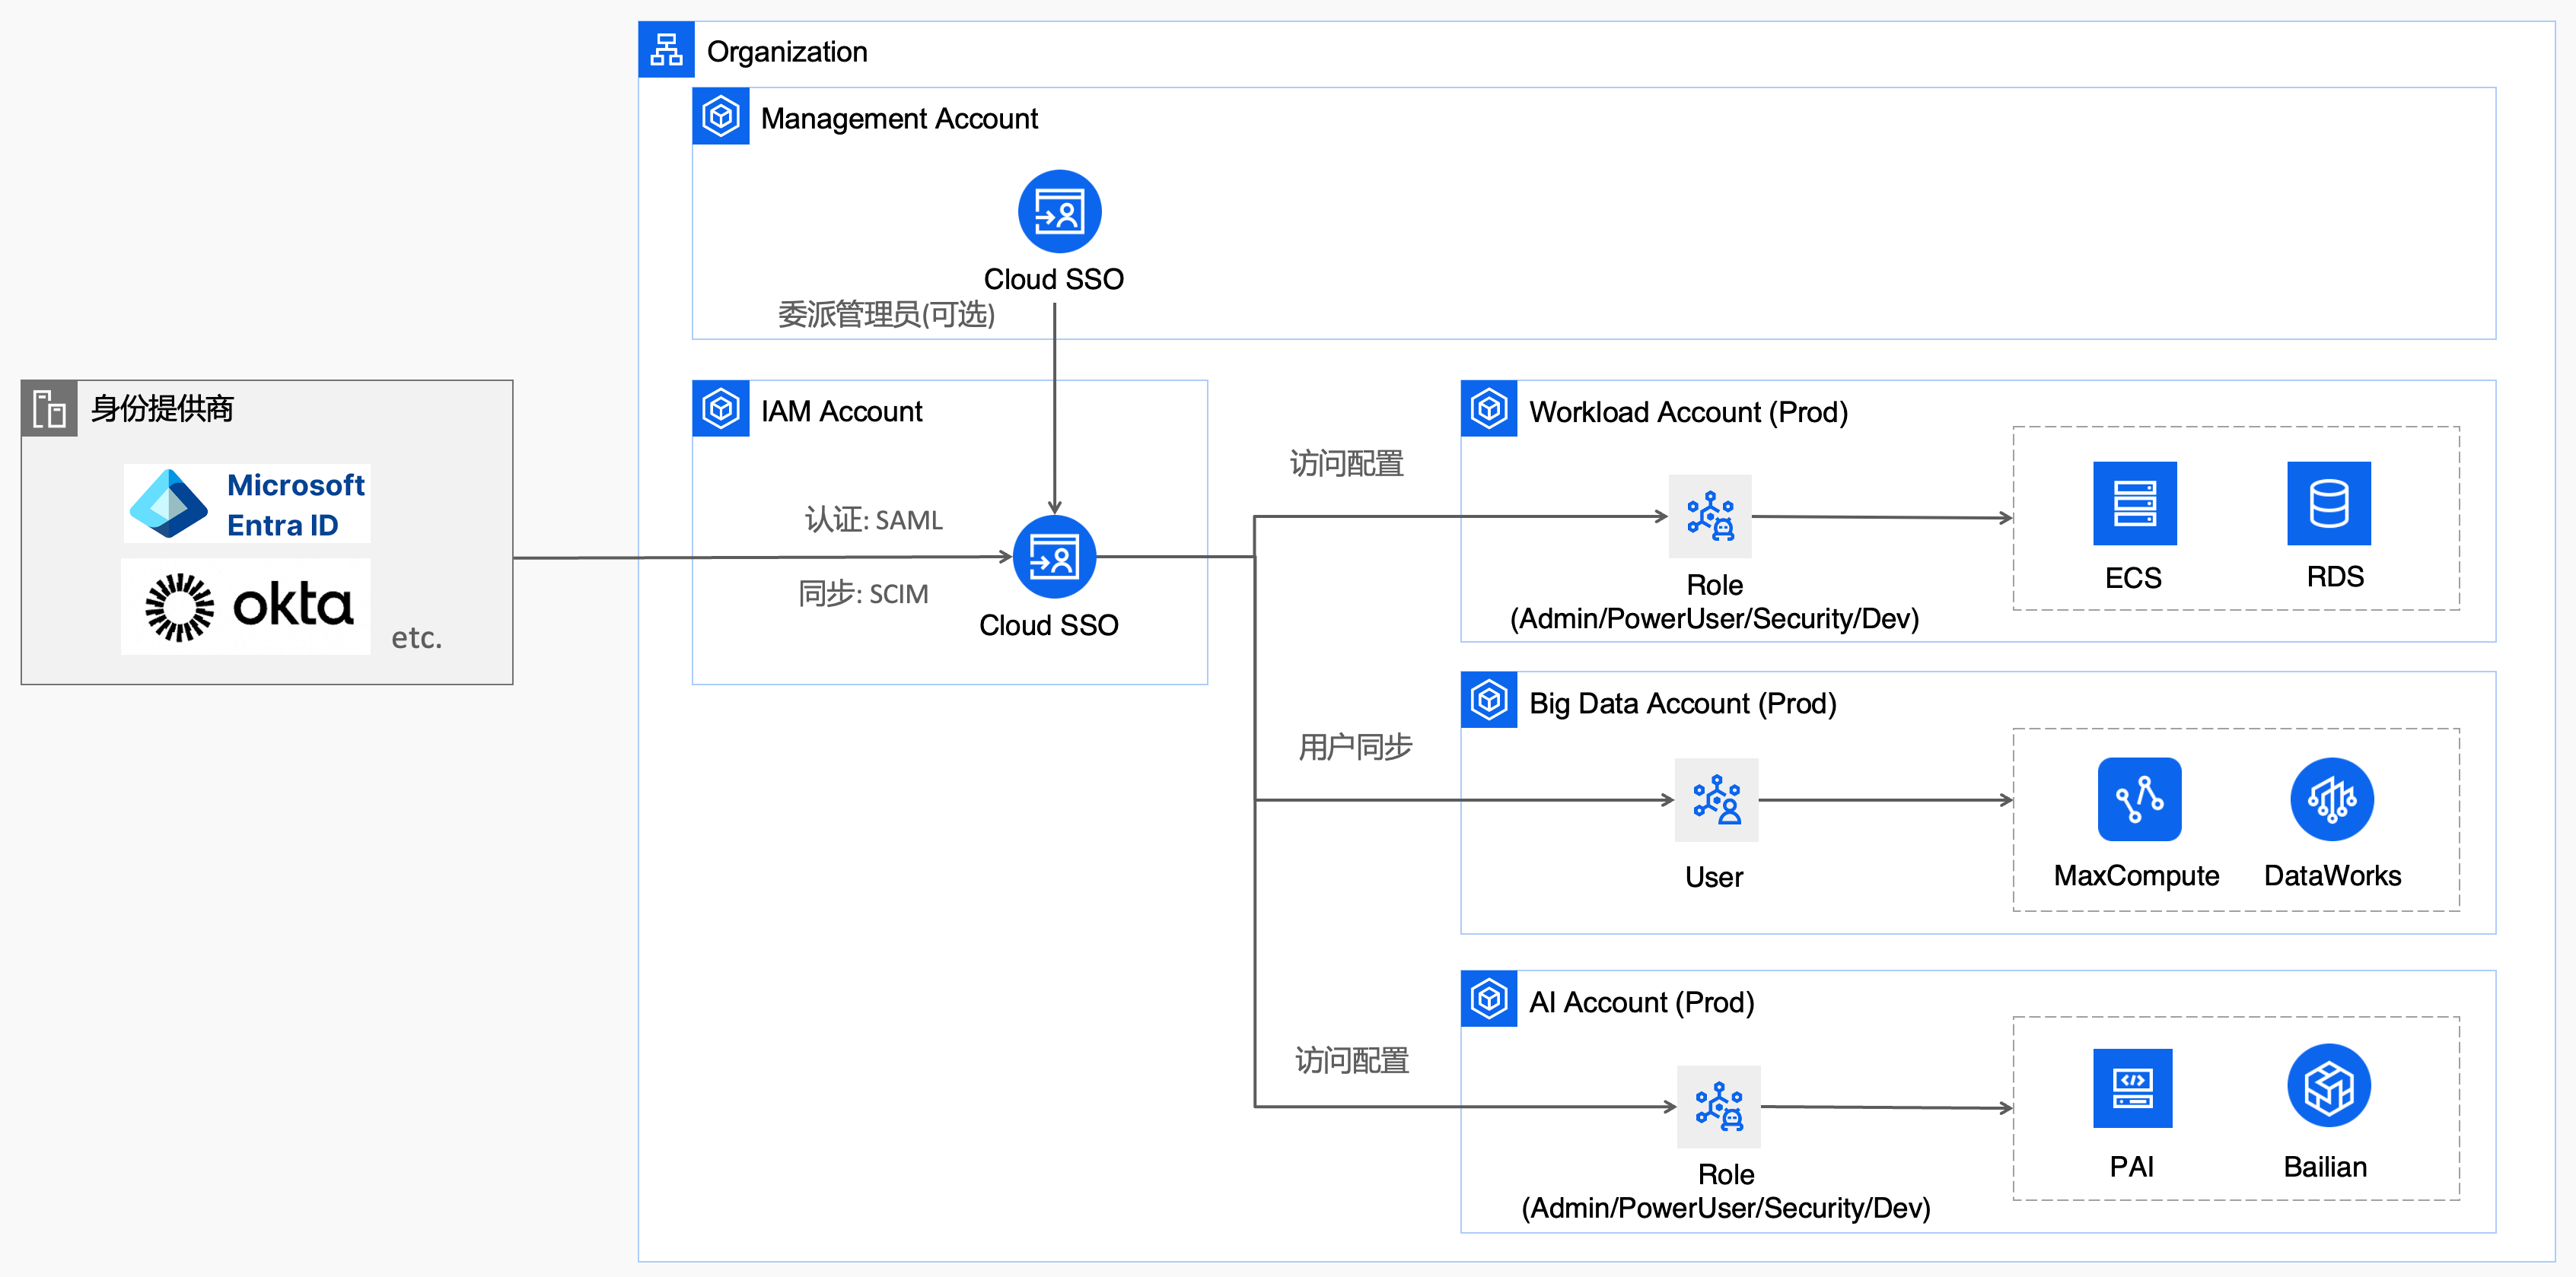Viewport: 2576px width, 1277px height.
Task: Click the DataWorks service icon
Action: [2331, 799]
